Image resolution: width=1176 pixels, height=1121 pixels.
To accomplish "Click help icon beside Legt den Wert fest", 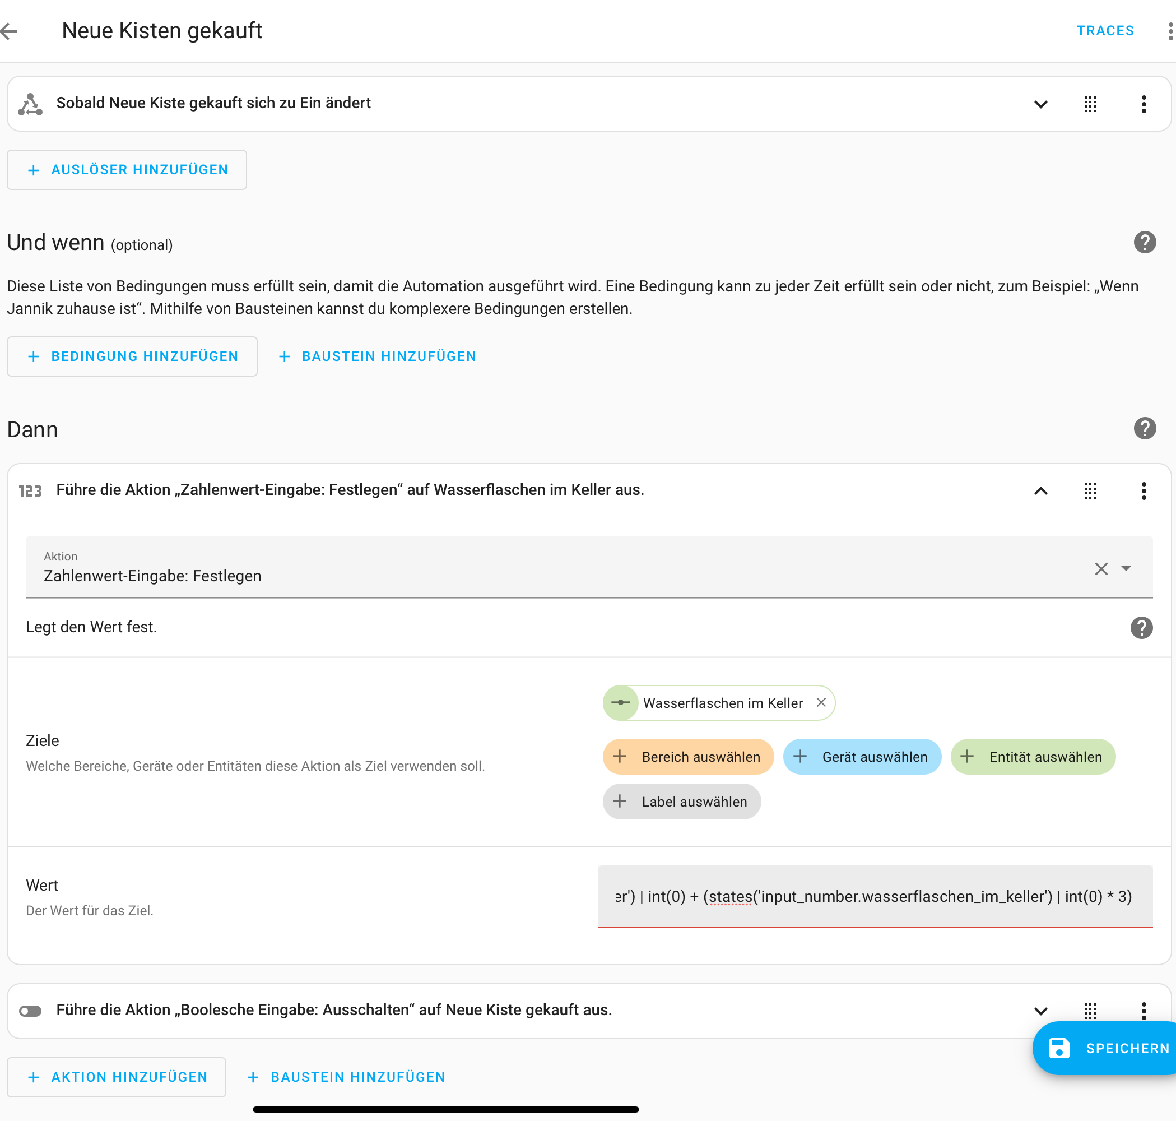I will tap(1141, 627).
